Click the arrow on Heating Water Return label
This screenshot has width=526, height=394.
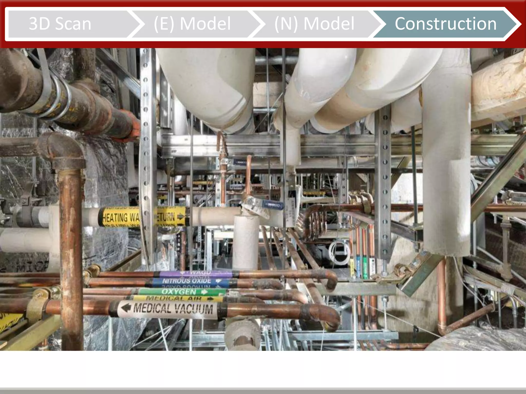click(181, 217)
